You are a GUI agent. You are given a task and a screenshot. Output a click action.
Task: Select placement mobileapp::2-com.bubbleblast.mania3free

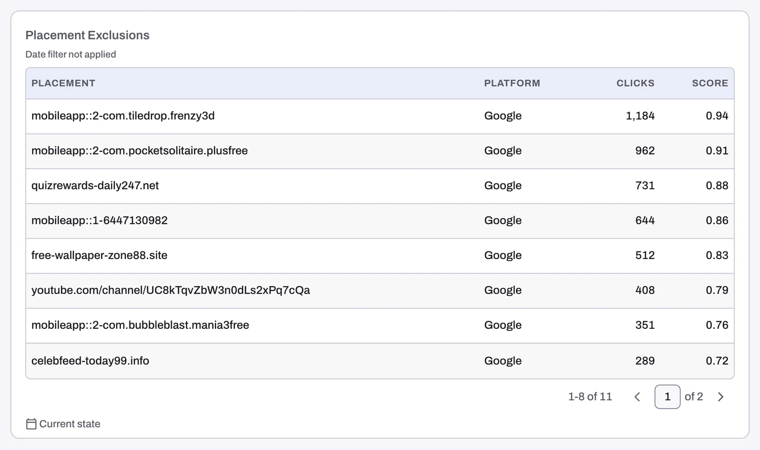click(x=140, y=326)
